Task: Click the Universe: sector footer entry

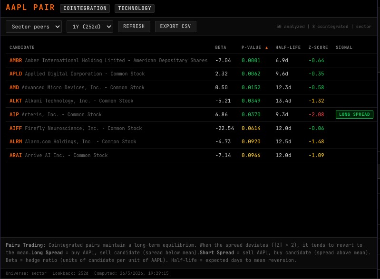Action: click(26, 273)
